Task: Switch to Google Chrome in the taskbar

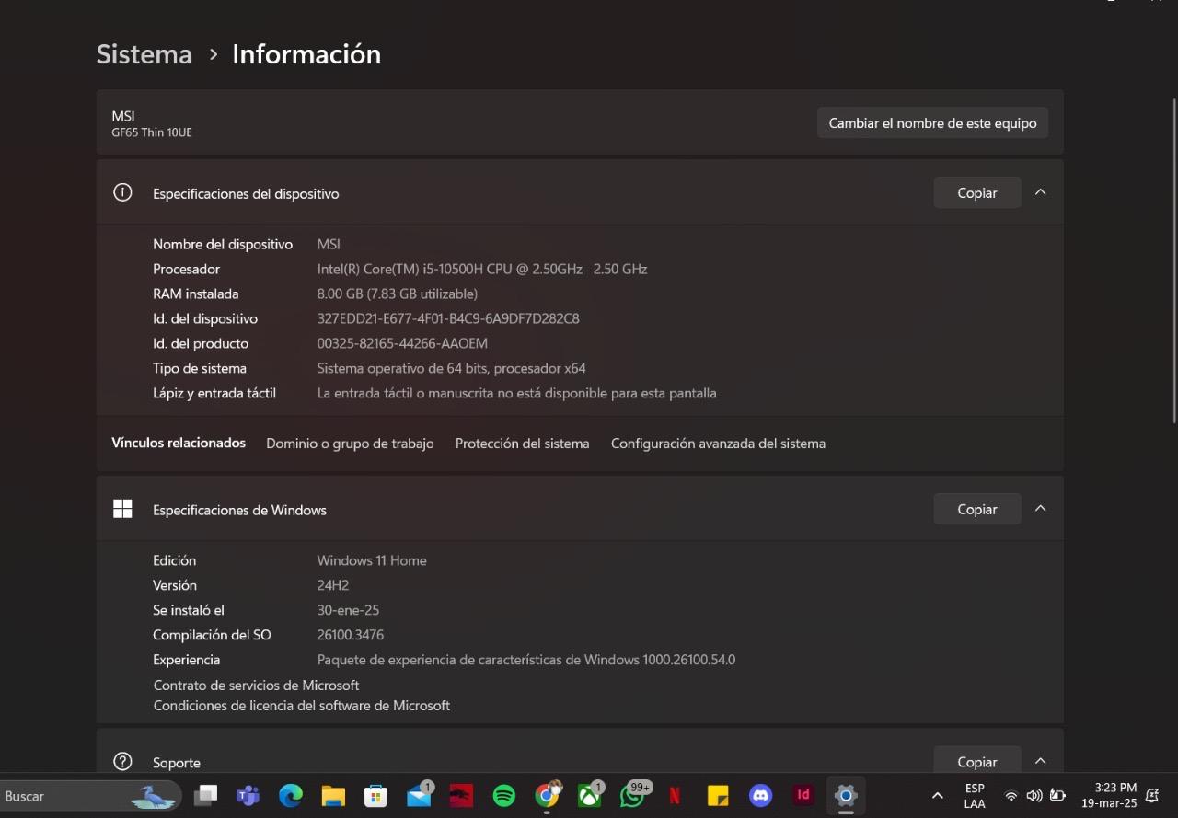Action: click(x=548, y=795)
